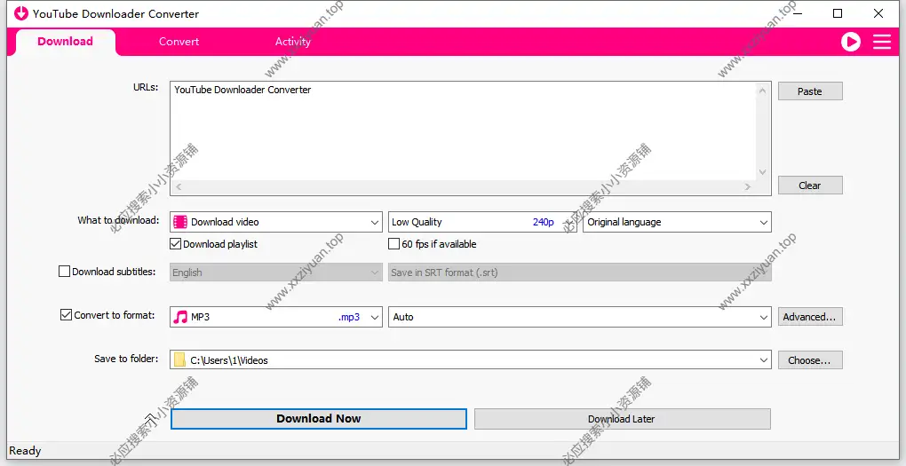Screen dimensions: 906x466
Task: Click the disabled Save in SRT format dropdown
Action: click(x=579, y=272)
